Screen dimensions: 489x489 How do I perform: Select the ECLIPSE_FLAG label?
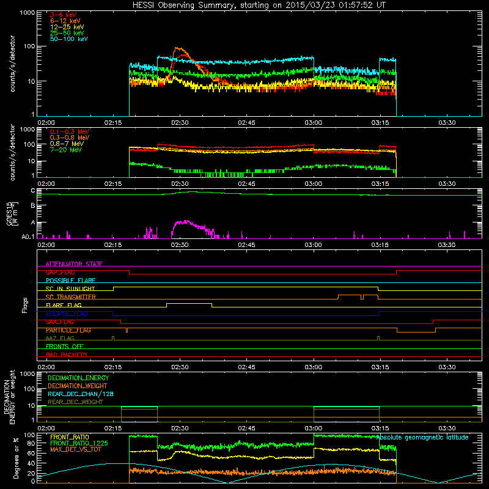[67, 314]
